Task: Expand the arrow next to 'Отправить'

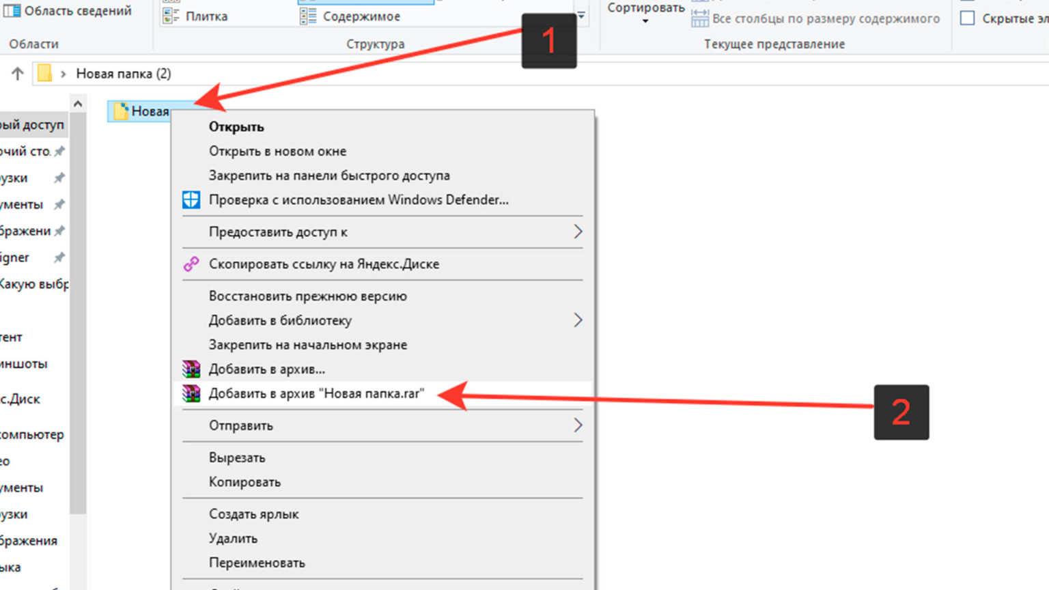Action: pyautogui.click(x=578, y=425)
